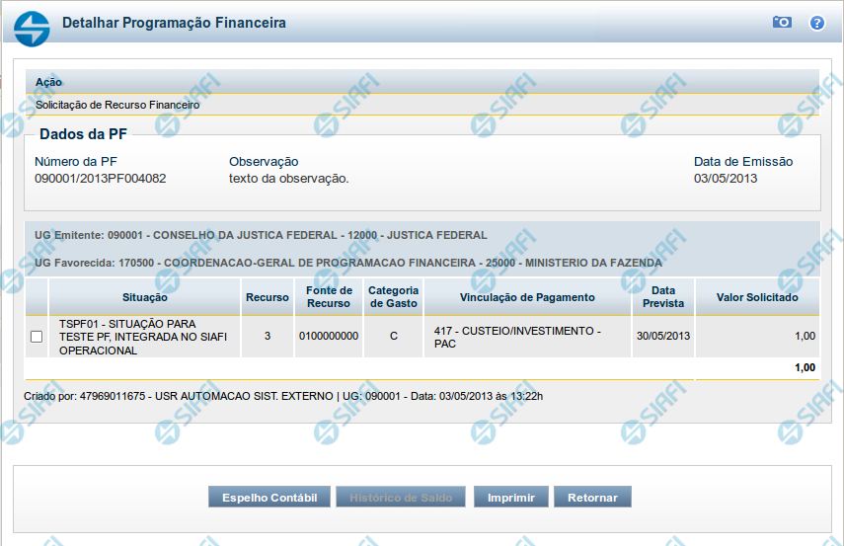Click the SIAFI logo icon

point(32,25)
